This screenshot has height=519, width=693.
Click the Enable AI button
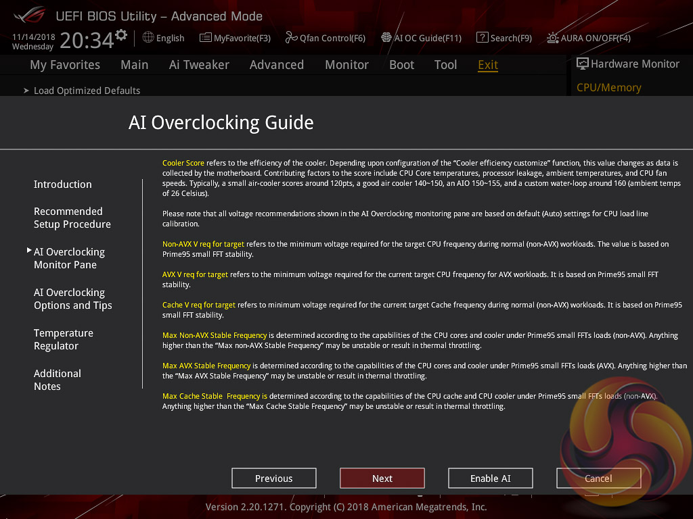click(x=491, y=478)
